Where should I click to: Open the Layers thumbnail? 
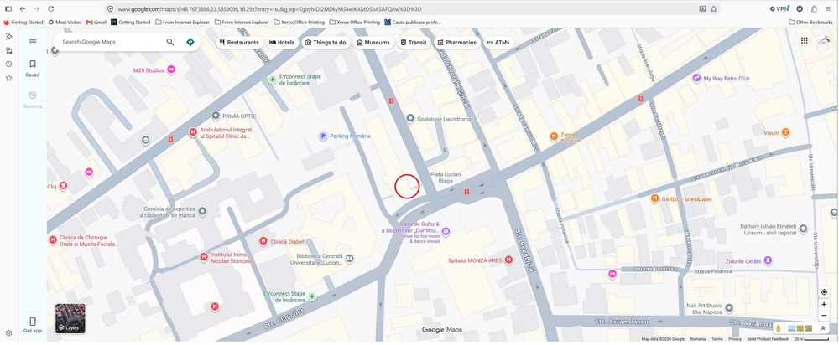point(70,318)
